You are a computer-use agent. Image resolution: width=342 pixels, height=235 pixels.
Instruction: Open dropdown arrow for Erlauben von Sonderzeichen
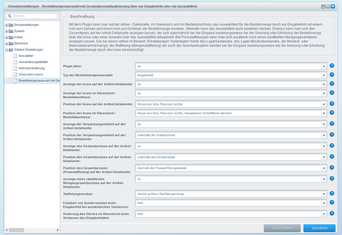[324, 203]
